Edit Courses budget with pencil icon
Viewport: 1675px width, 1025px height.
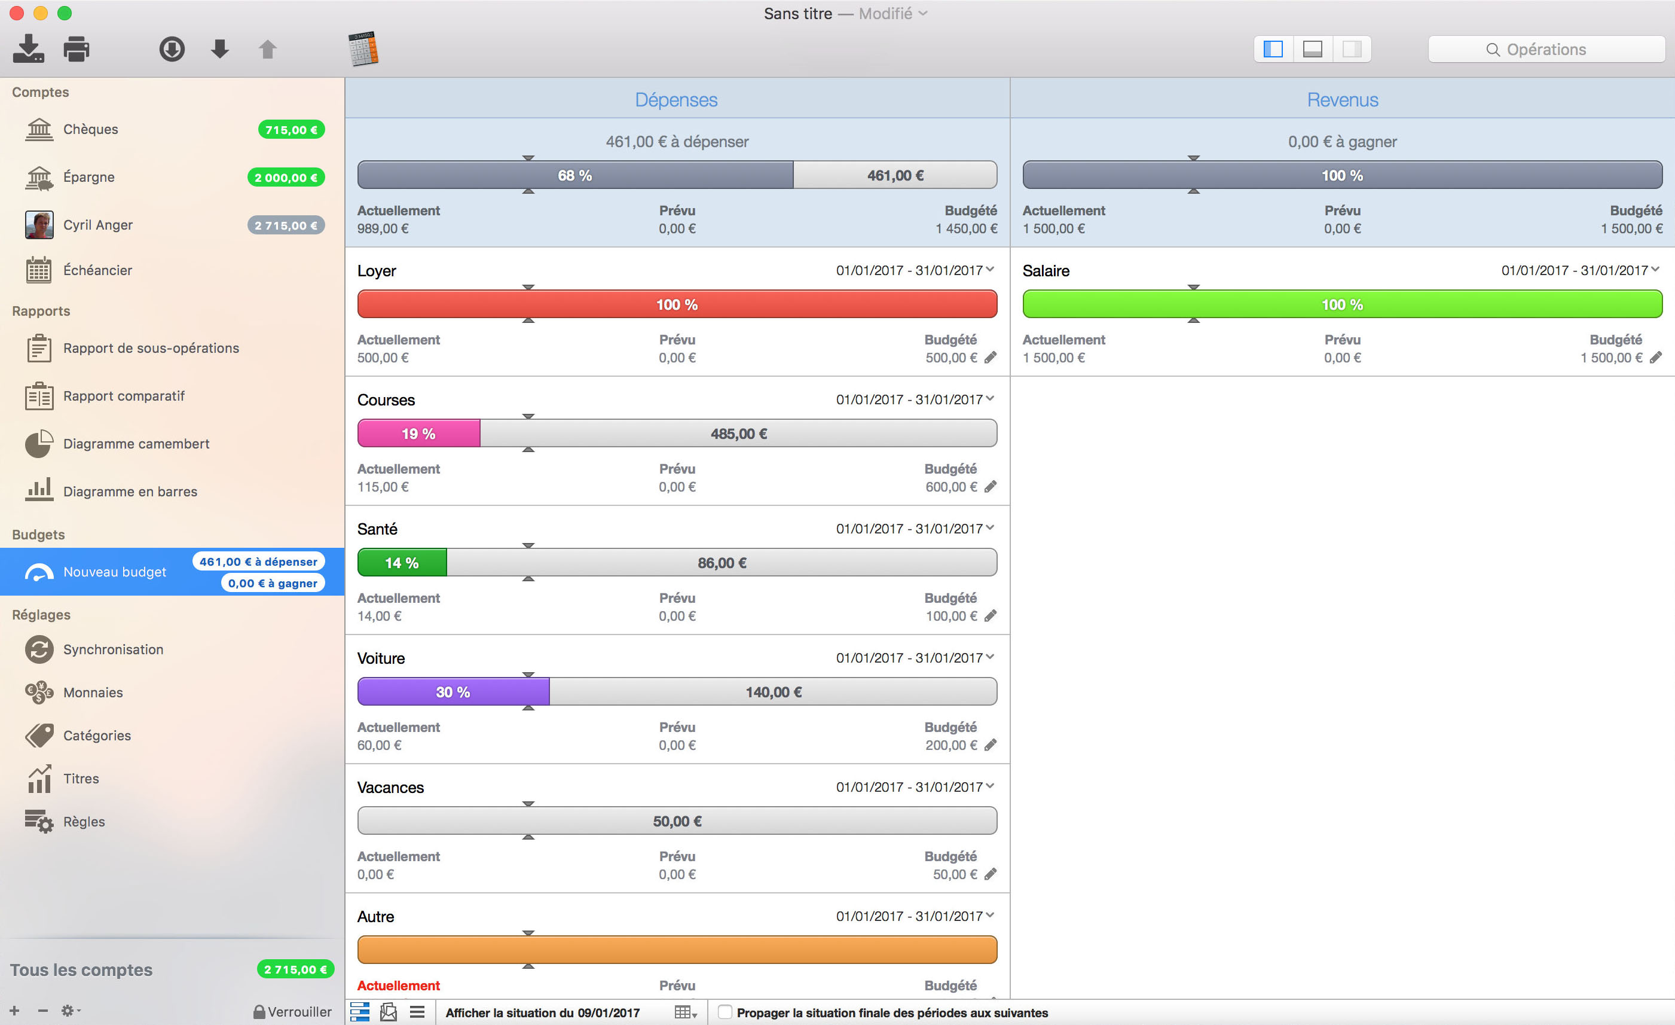click(x=991, y=487)
